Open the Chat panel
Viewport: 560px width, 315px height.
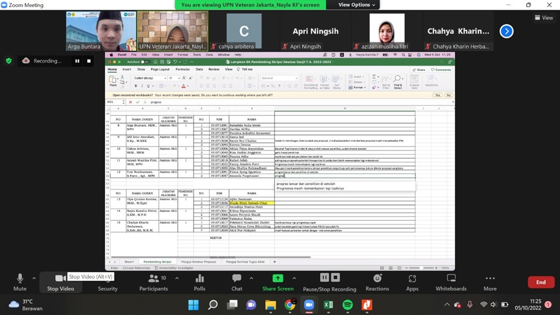click(237, 281)
